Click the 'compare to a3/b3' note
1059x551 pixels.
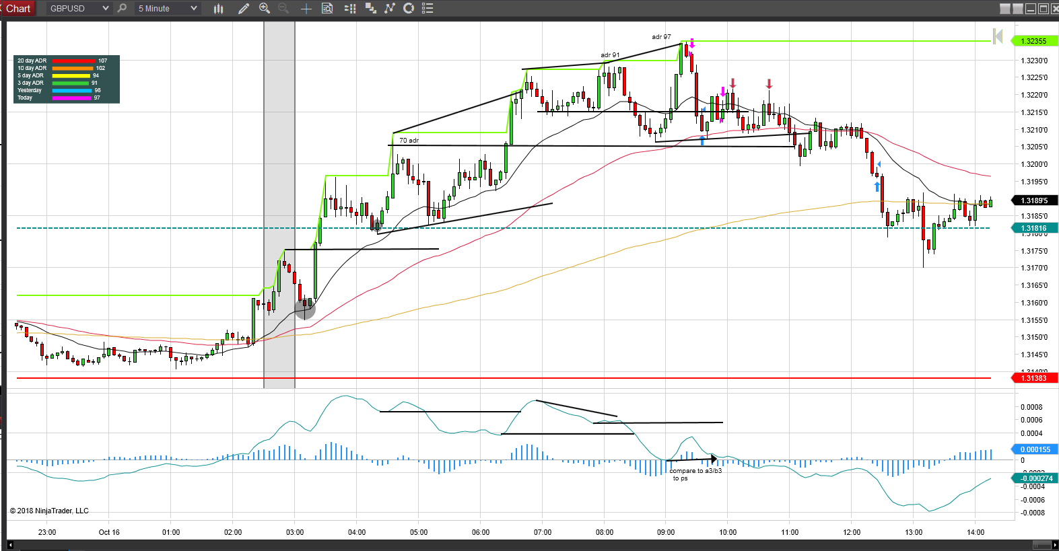pyautogui.click(x=695, y=471)
